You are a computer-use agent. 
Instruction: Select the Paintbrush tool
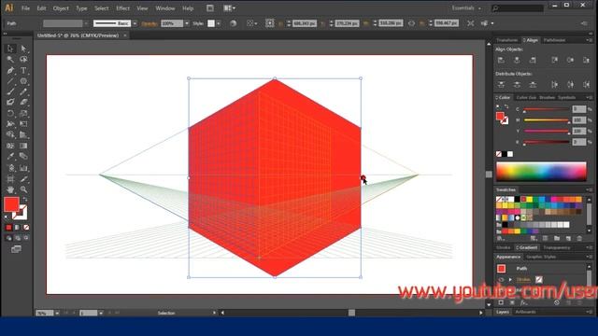pos(10,91)
